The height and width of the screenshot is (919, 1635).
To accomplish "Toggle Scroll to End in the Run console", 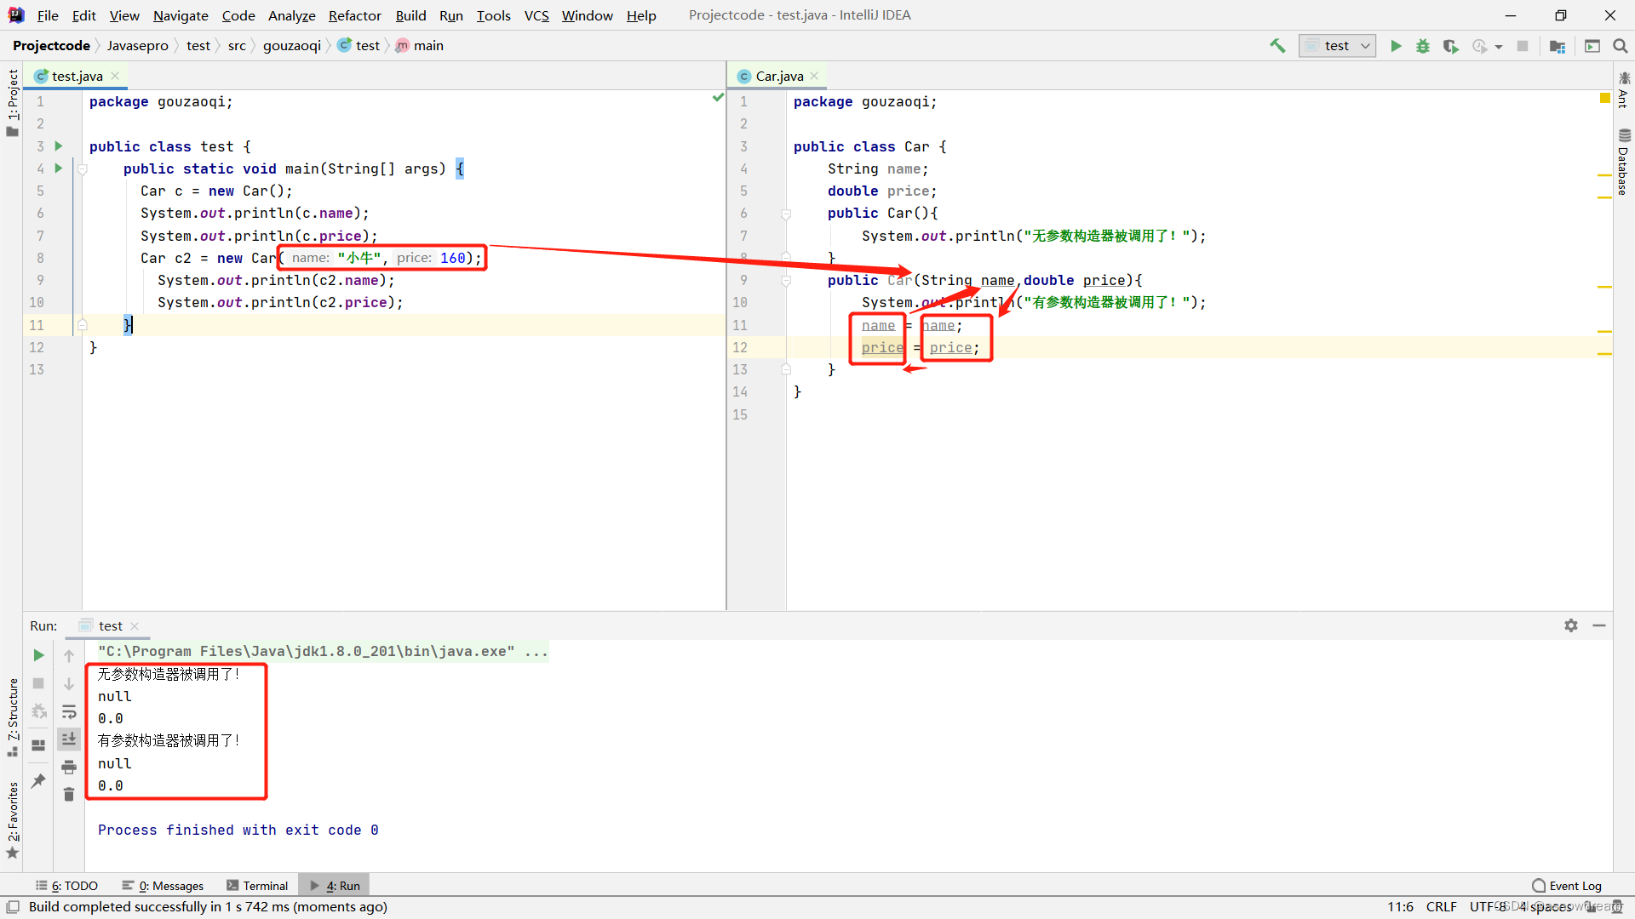I will coord(69,739).
